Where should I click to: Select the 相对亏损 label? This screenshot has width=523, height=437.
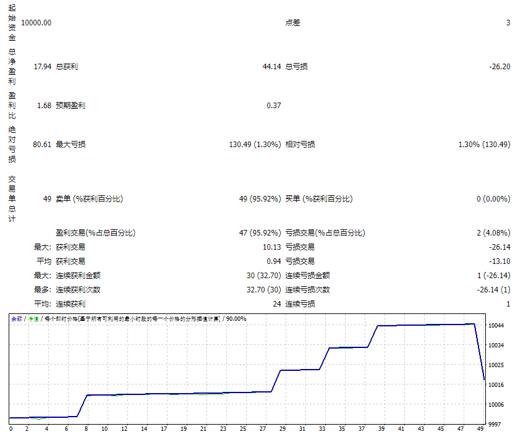point(300,145)
